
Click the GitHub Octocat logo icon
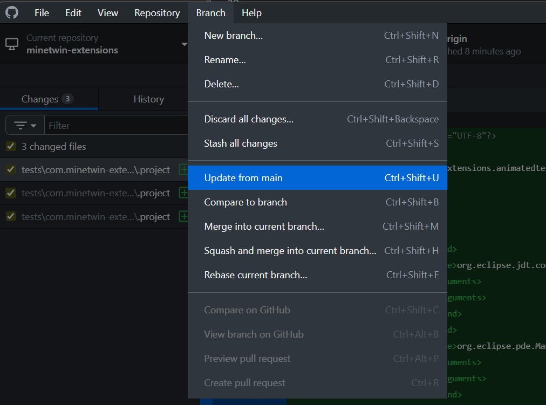click(12, 12)
